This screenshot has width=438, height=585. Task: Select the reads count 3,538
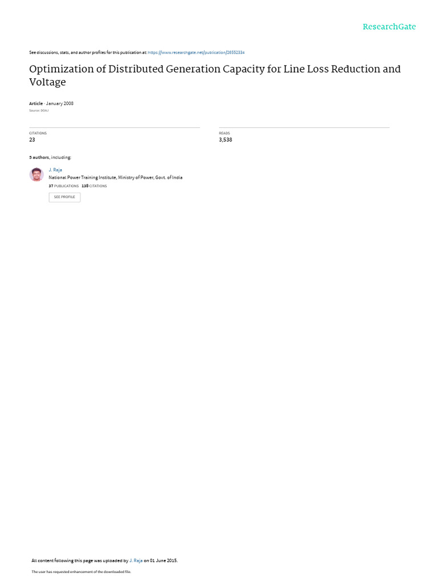point(225,139)
